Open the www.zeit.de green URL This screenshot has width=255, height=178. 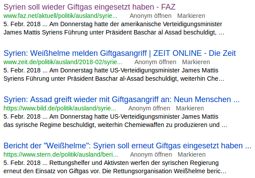pos(63,62)
